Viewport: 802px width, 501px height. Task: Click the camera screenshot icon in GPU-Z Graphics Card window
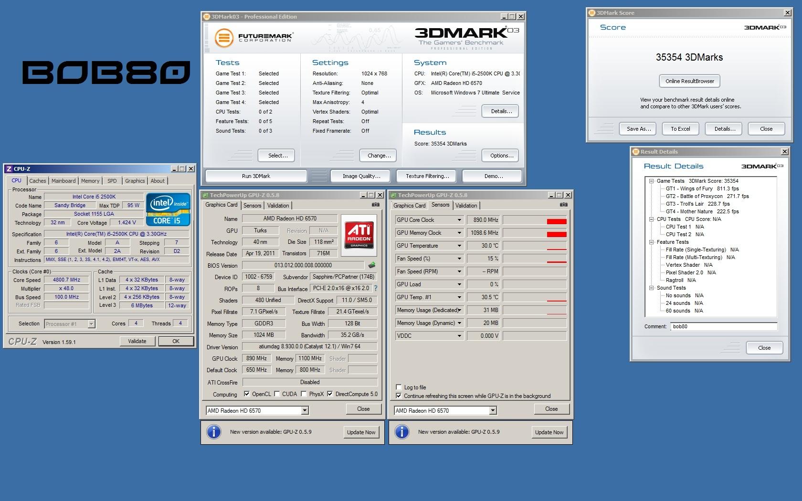376,205
